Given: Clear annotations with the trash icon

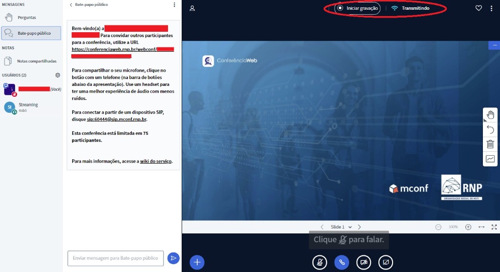Looking at the screenshot, I should click(x=490, y=144).
